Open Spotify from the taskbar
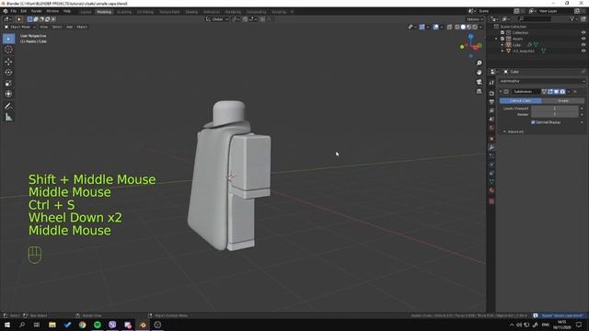589x331 pixels. coord(98,325)
